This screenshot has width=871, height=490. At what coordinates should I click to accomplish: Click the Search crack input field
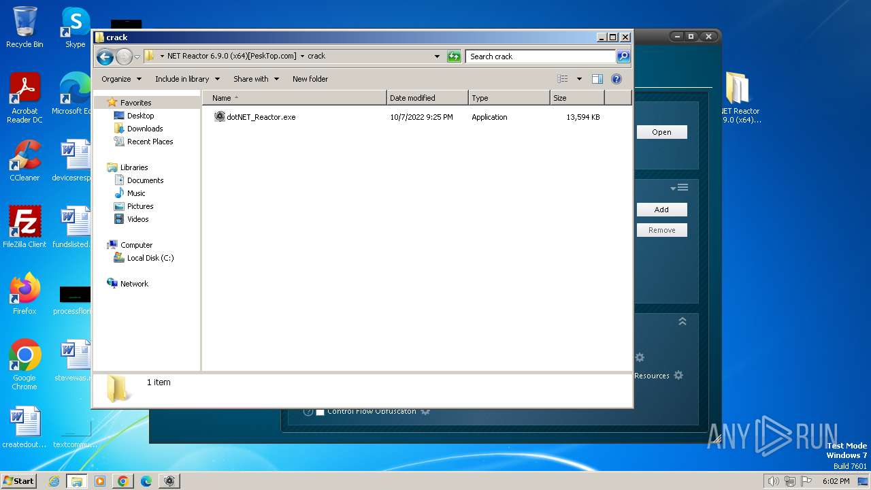pos(540,56)
